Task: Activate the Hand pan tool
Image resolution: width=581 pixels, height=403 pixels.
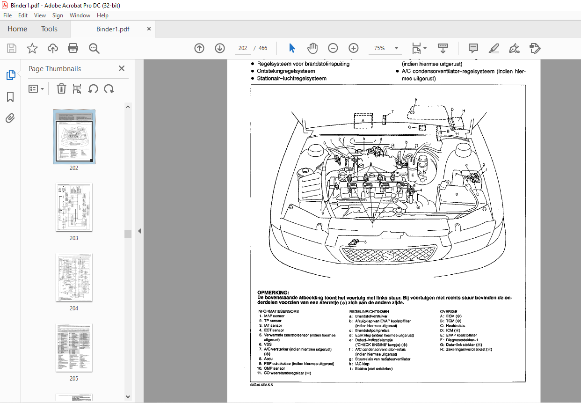Action: [312, 48]
